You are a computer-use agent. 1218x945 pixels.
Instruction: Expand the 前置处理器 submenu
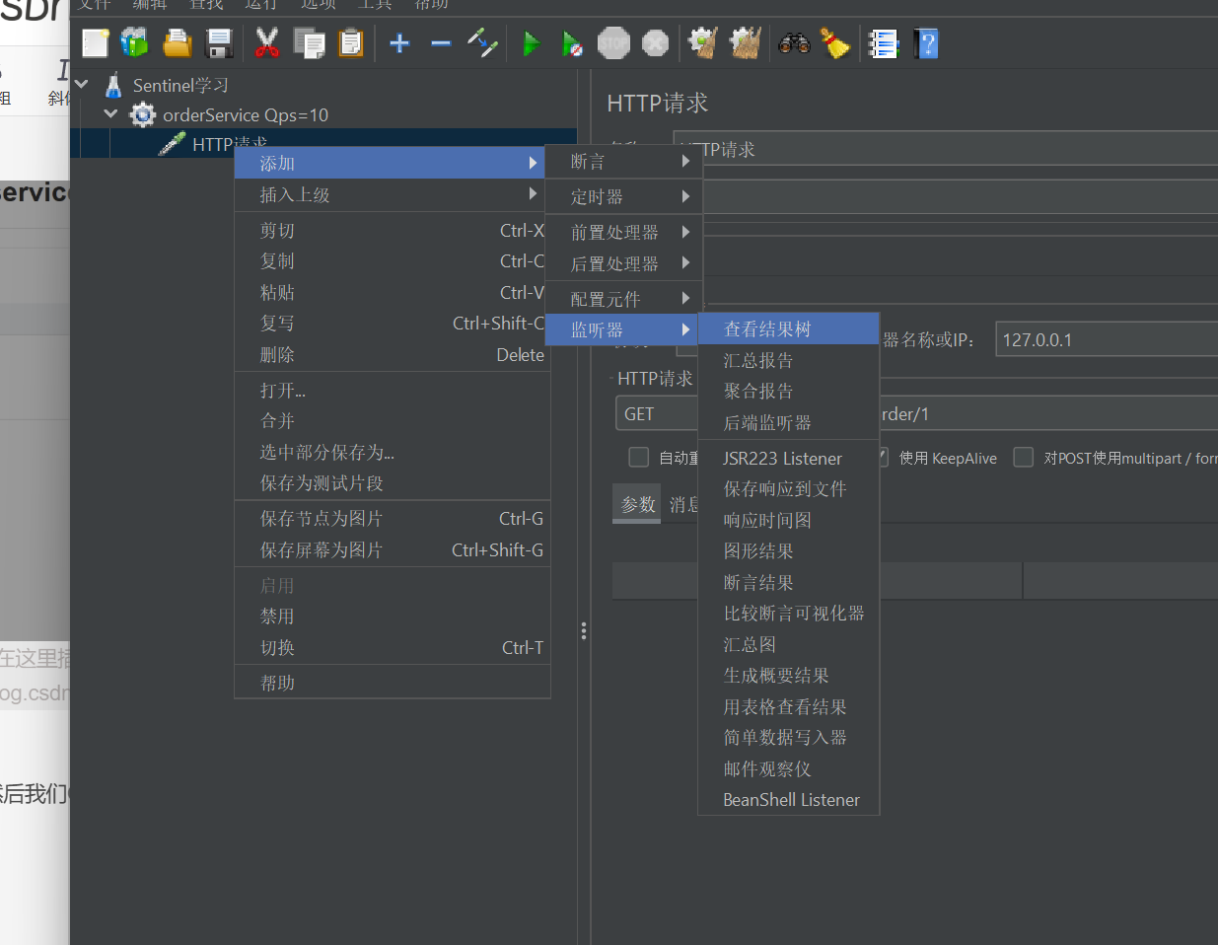[623, 232]
